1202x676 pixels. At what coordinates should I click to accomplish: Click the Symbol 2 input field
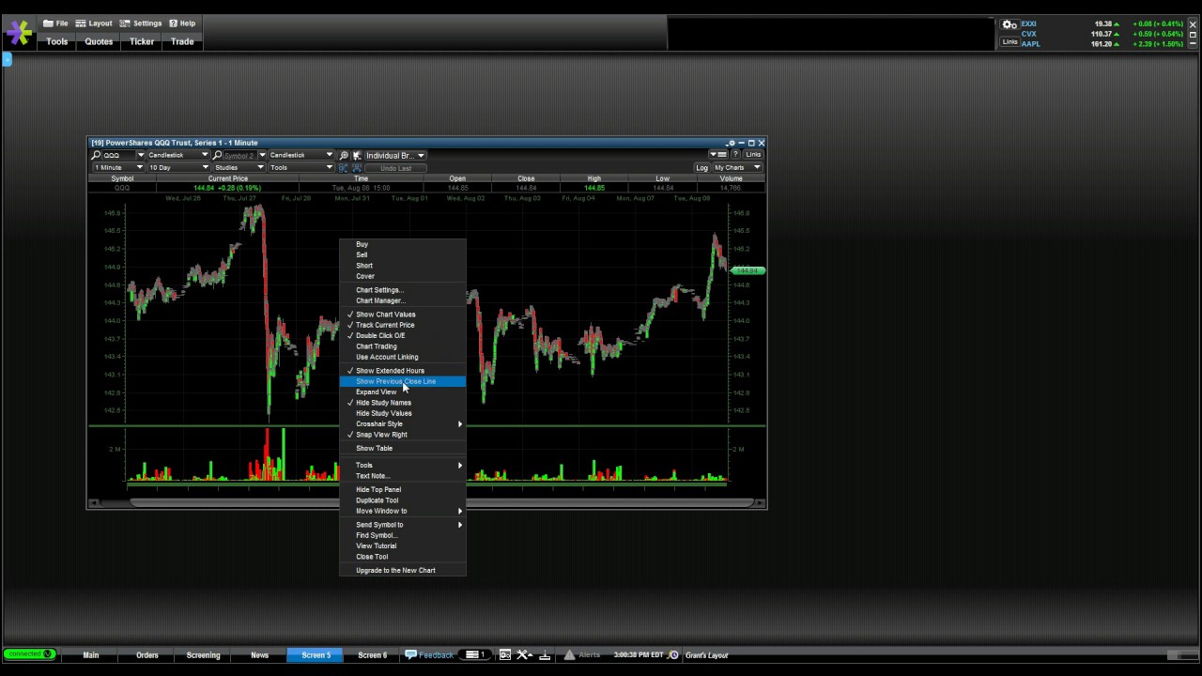pos(239,155)
